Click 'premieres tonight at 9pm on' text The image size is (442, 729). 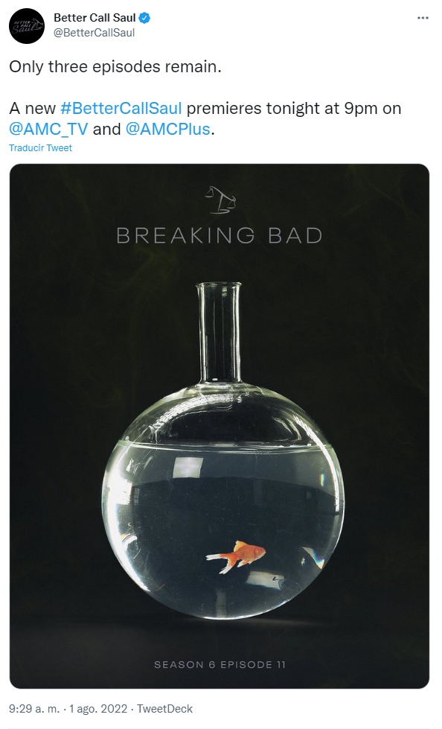point(294,108)
